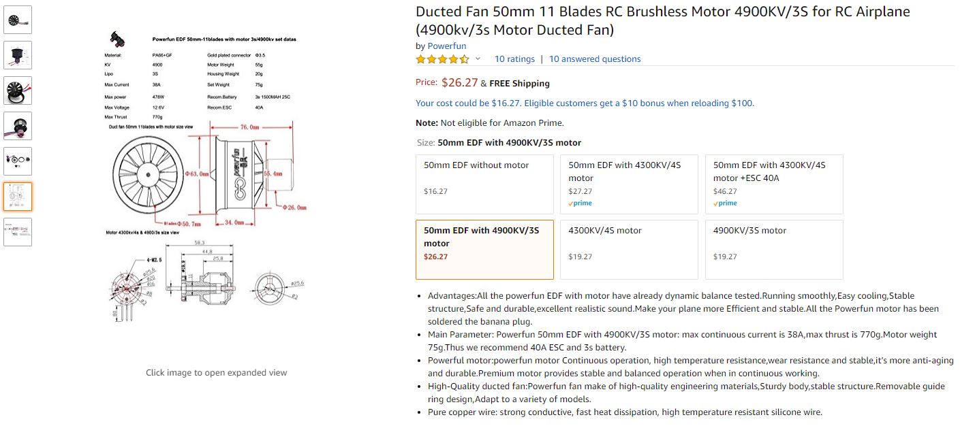The width and height of the screenshot is (960, 428).
Task: Open the 10 ratings link
Action: (x=514, y=59)
